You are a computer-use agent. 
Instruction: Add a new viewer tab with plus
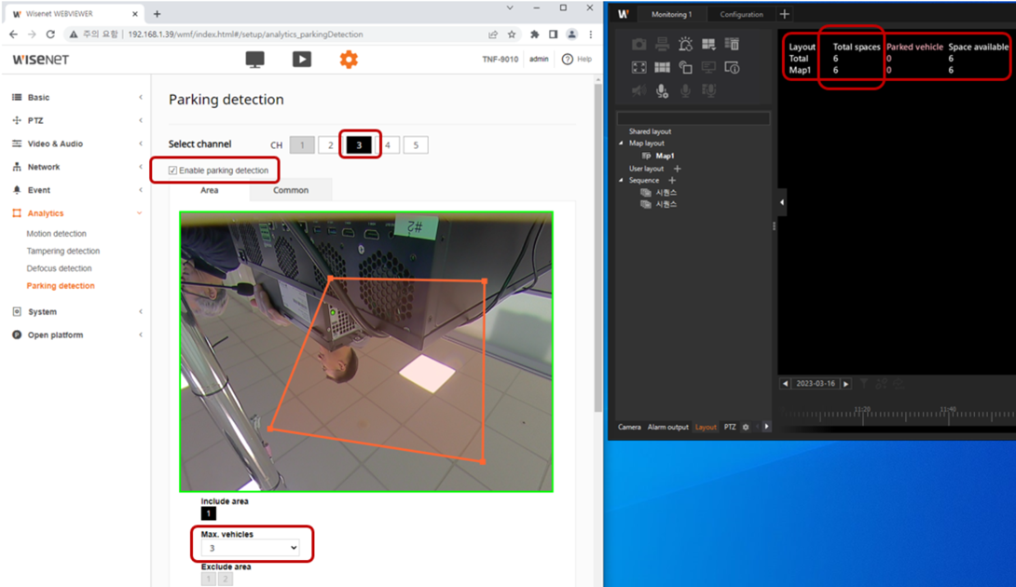coord(784,14)
